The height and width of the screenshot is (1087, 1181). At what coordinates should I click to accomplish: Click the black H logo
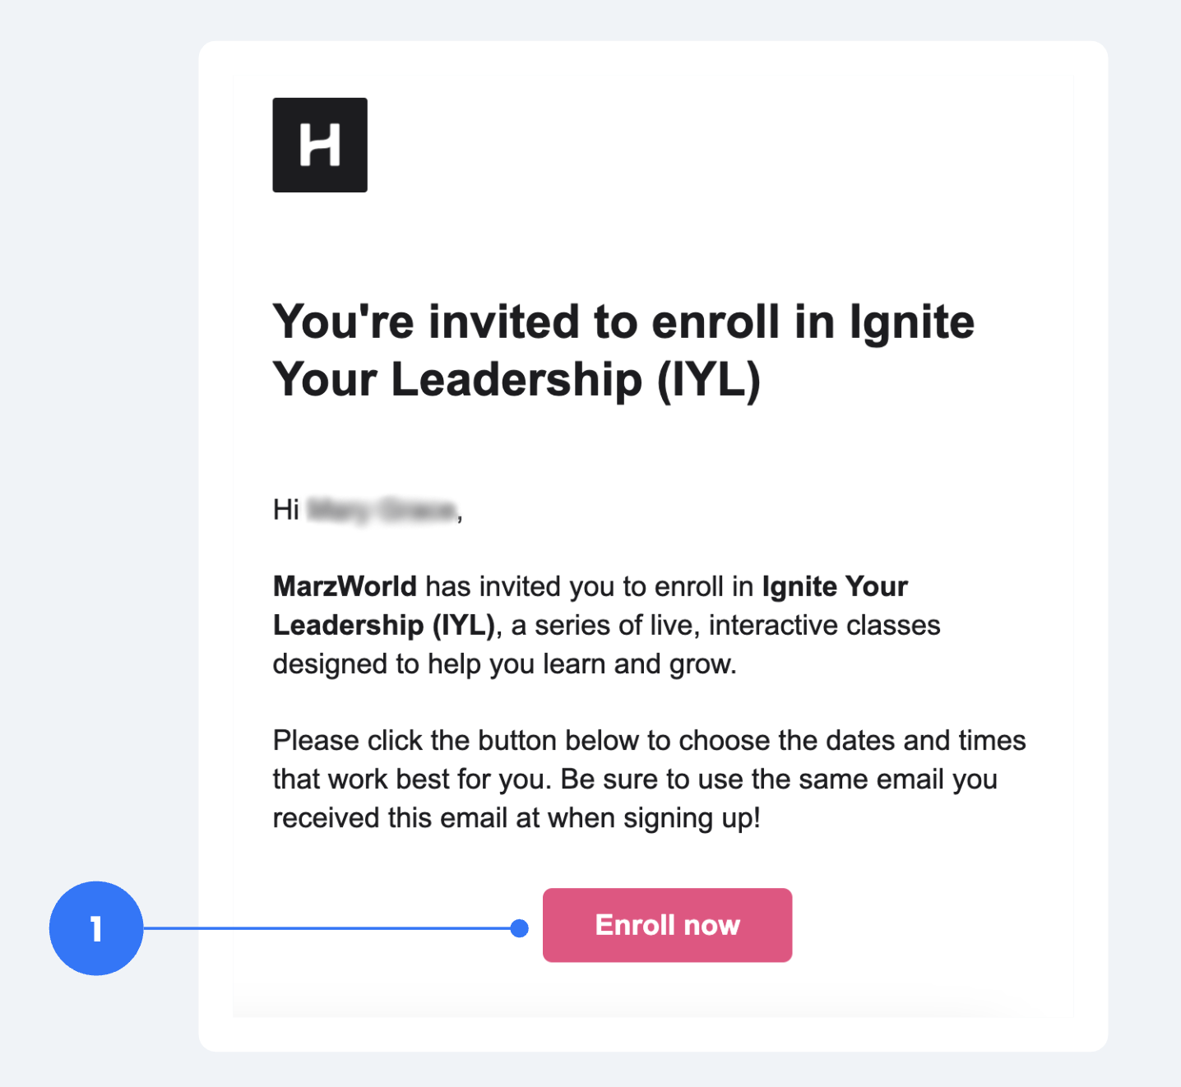coord(320,145)
